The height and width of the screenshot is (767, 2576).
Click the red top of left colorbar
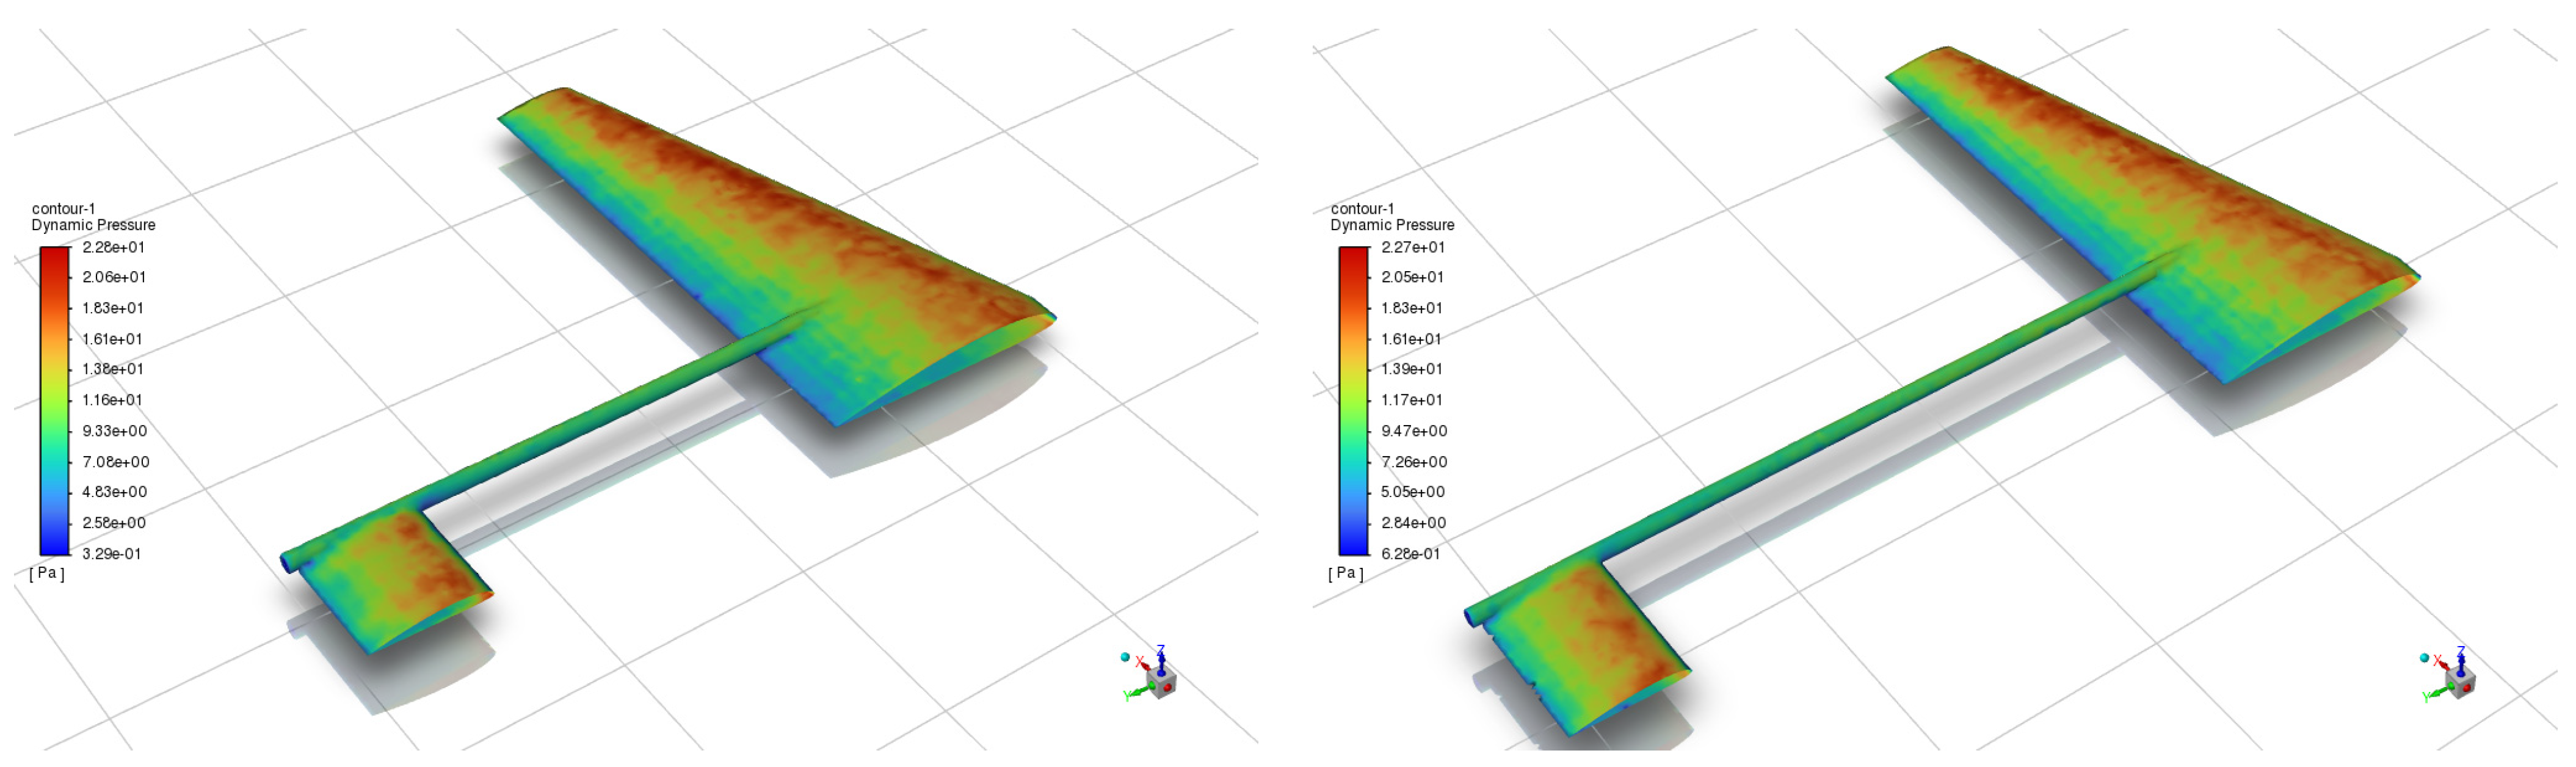tap(54, 256)
